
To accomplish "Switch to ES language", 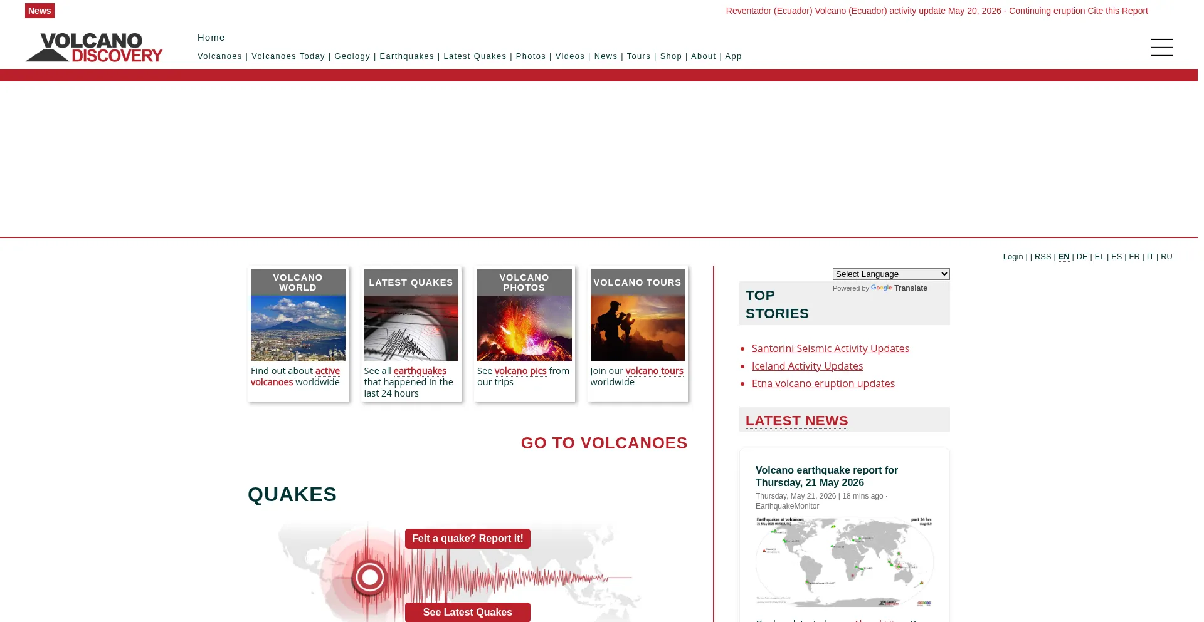I will [1116, 257].
